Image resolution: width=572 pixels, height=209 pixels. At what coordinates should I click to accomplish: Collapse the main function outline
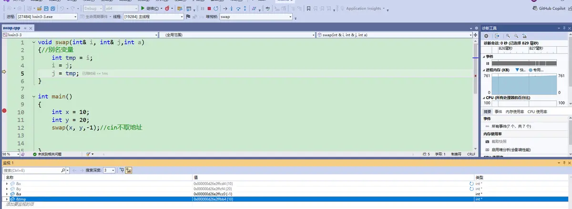34,96
